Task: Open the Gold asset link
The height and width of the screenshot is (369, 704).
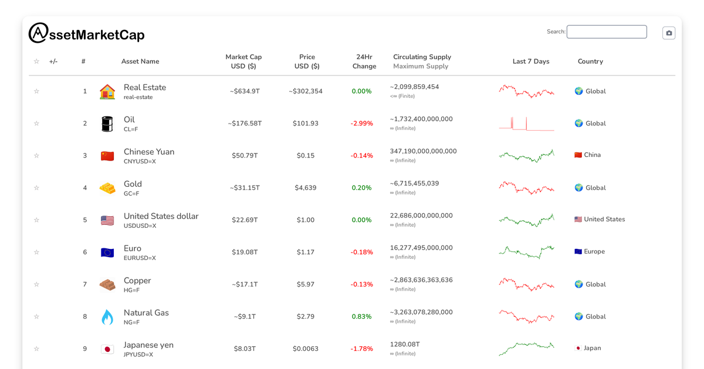Action: [x=133, y=184]
